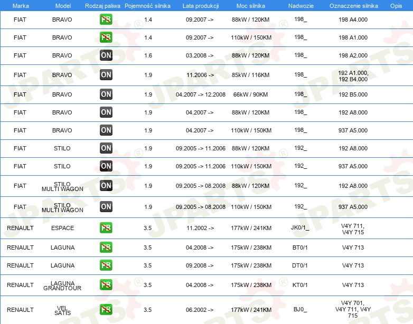Click the petrol icon for Laguna Grandtour
This screenshot has width=413, height=324.
[106, 284]
